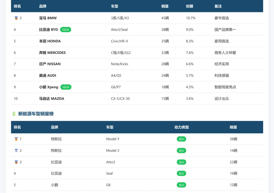
Task: Click the 国产品牌第一 remark
Action: [x=225, y=30]
